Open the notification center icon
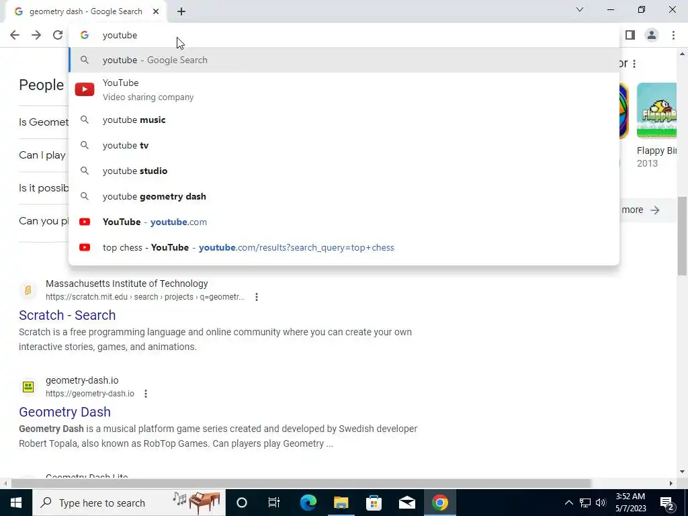The width and height of the screenshot is (688, 516). 667,503
